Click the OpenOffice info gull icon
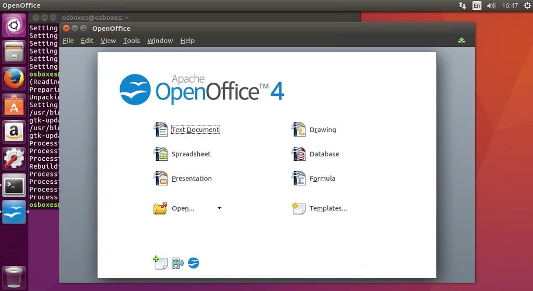This screenshot has height=291, width=533. click(x=194, y=263)
